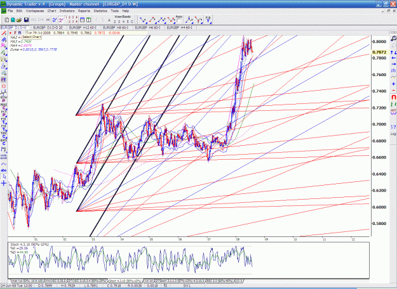
Task: Open the Reports menu
Action: [x=84, y=11]
